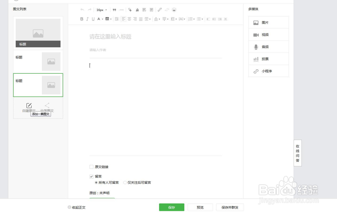Viewport: 337px width, 212px height.
Task: Click the blockquote icon in the toolbar
Action: (115, 10)
